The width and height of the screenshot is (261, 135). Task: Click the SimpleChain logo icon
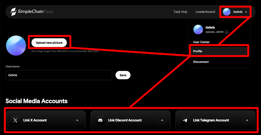(14, 12)
